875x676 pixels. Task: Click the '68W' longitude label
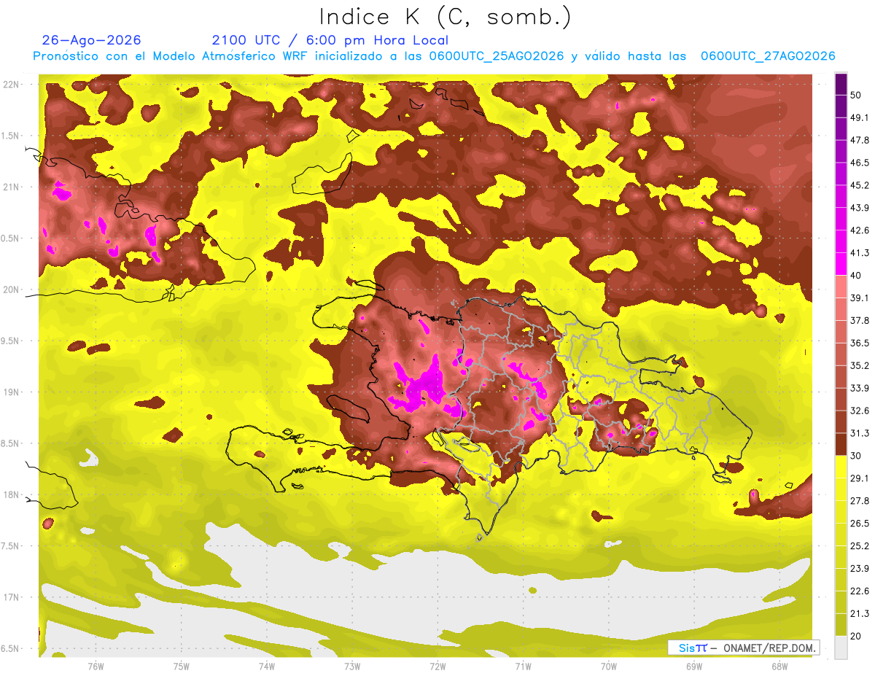(x=779, y=667)
